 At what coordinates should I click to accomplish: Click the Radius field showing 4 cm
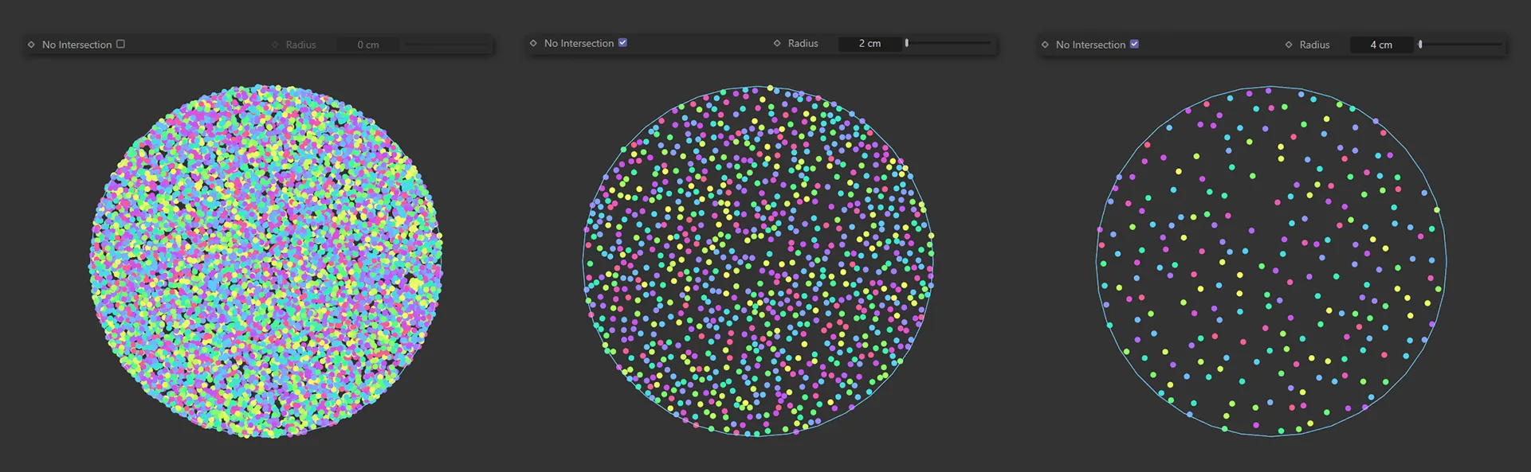1381,45
